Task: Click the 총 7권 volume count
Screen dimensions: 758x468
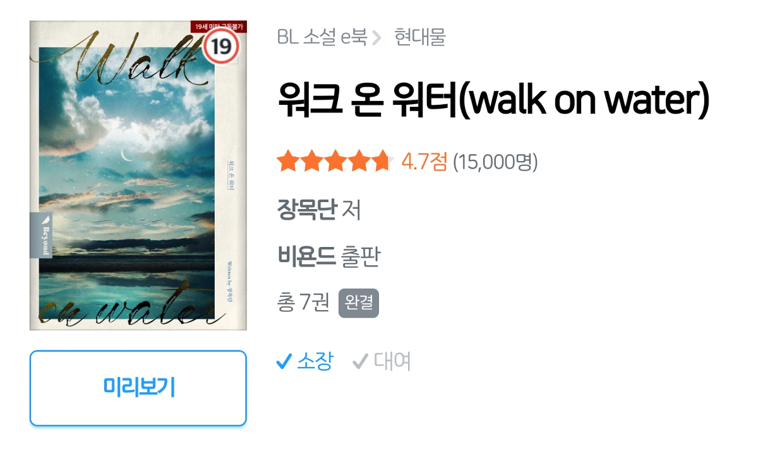Action: (x=303, y=303)
